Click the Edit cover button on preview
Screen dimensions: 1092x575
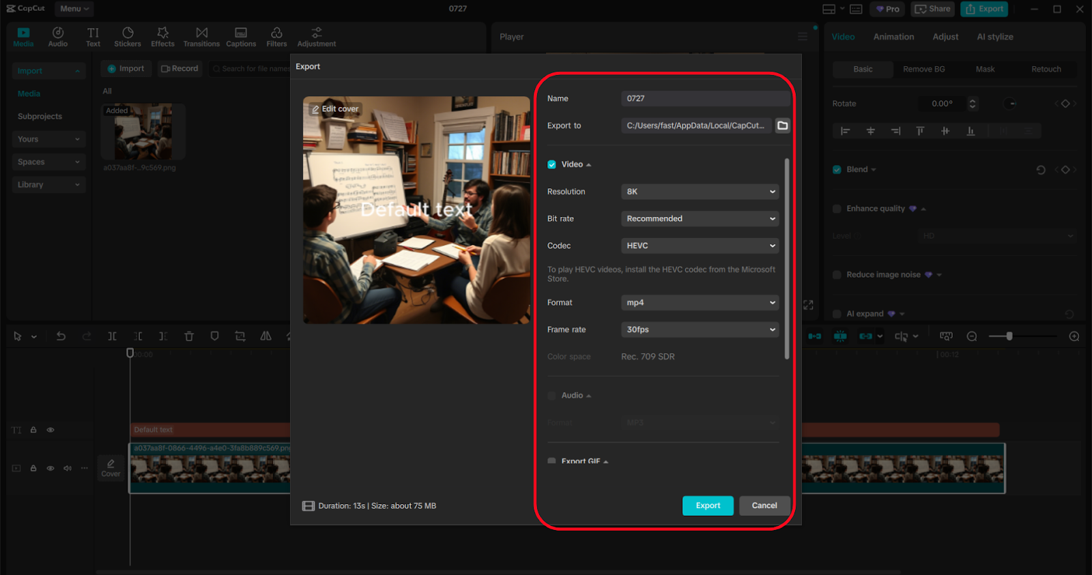coord(335,109)
